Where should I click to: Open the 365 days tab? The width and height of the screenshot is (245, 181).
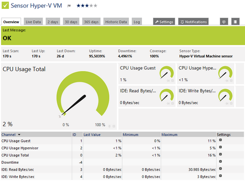pyautogui.click(x=91, y=22)
